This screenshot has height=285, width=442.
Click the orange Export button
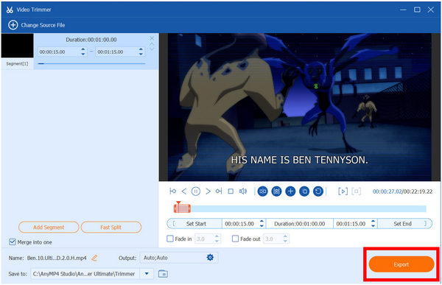click(x=401, y=264)
